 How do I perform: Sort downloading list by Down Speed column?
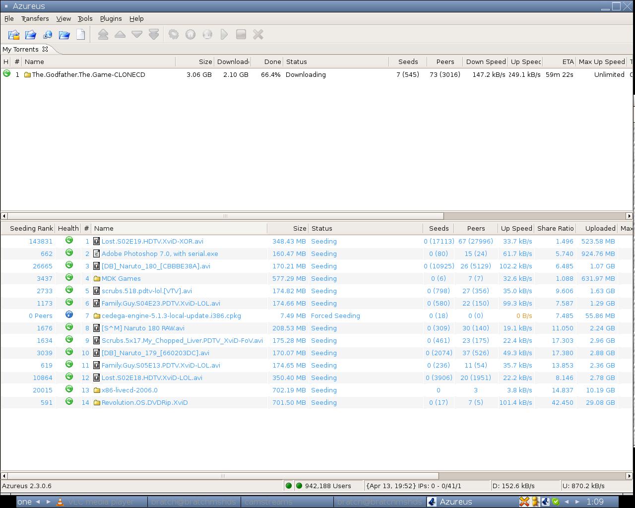point(485,62)
